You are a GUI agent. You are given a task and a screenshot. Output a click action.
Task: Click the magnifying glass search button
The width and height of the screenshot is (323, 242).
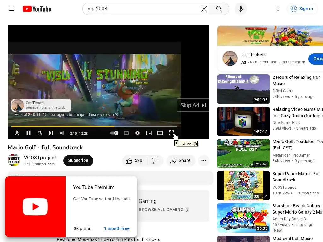coord(219,9)
